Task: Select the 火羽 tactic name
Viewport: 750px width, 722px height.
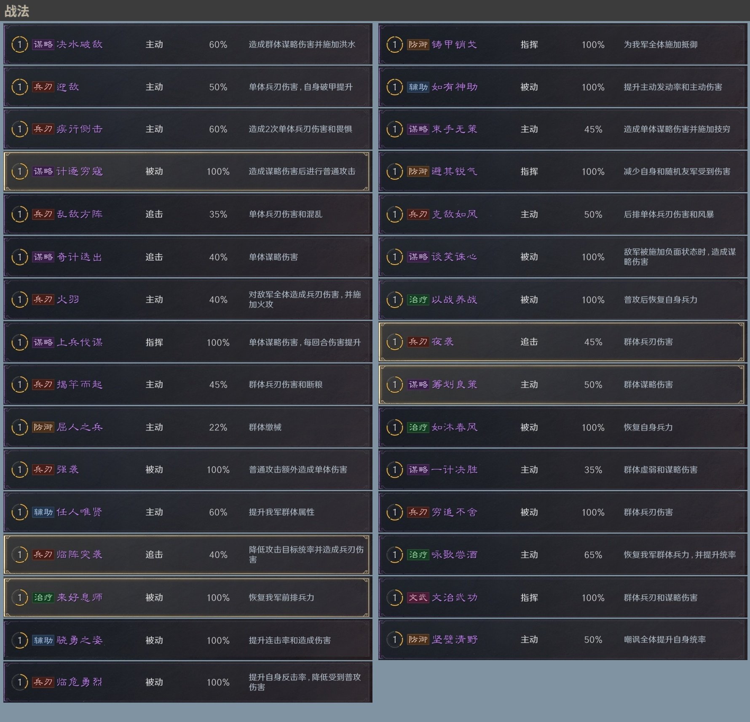Action: pyautogui.click(x=68, y=299)
